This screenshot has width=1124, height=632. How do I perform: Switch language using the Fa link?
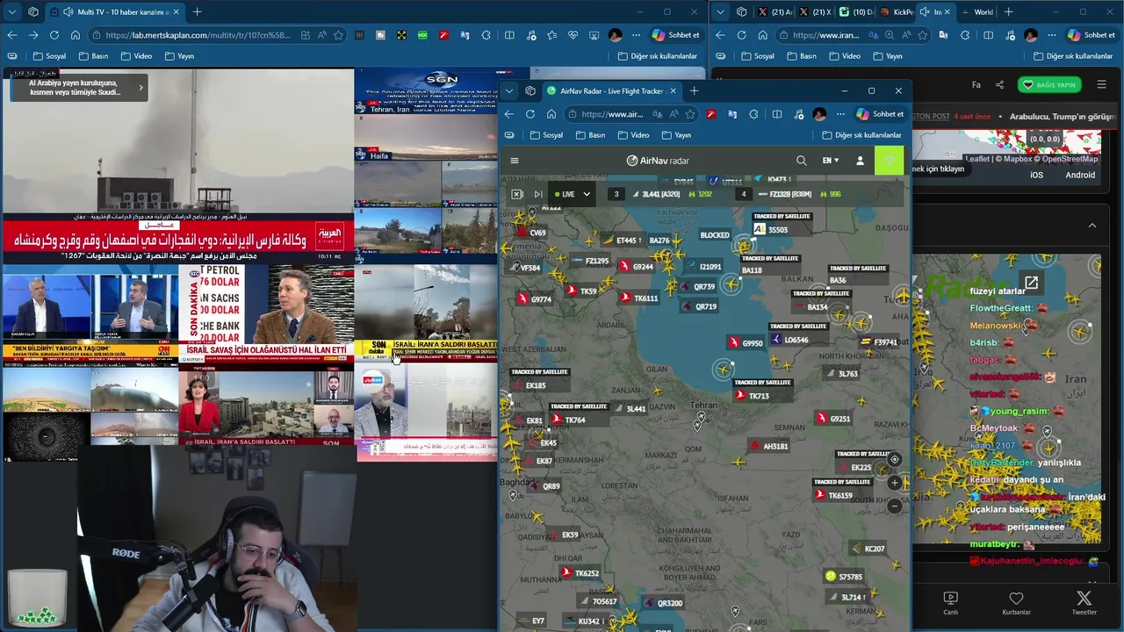(x=976, y=85)
